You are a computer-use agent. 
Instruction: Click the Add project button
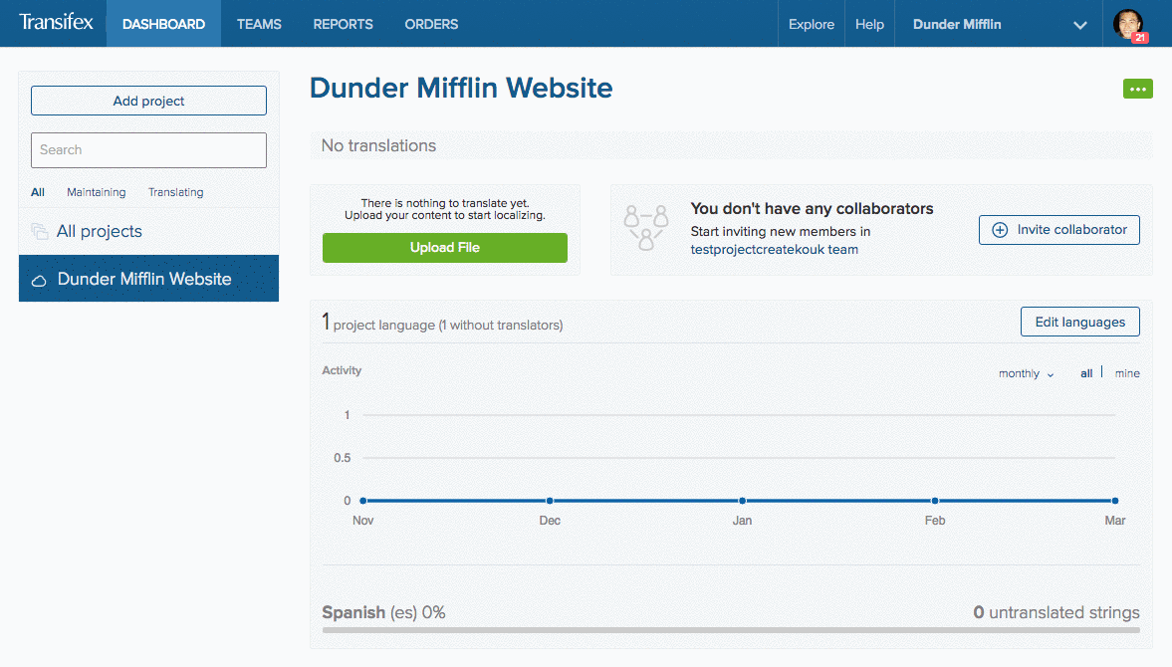pos(148,101)
